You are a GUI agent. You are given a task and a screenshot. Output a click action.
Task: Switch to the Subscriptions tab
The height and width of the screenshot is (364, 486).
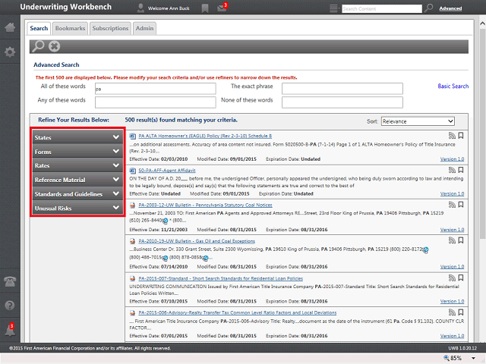[x=110, y=29]
